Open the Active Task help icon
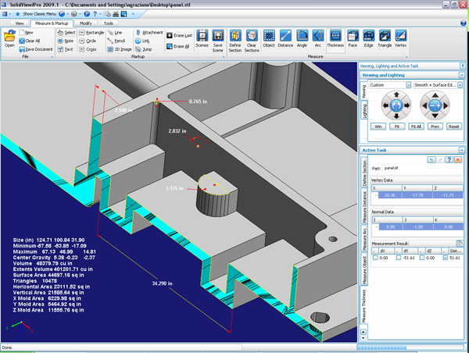The image size is (469, 353). [449, 159]
